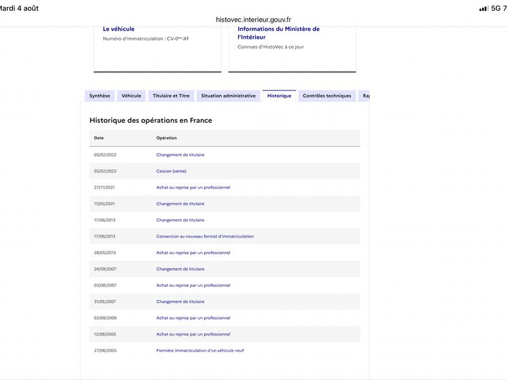Viewport: 507px width, 380px height.
Task: Click the Cession (vente) operation
Action: (x=171, y=171)
